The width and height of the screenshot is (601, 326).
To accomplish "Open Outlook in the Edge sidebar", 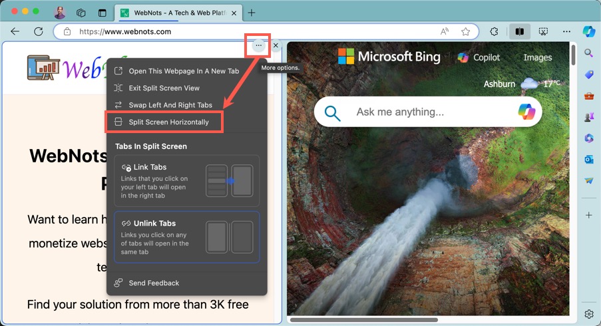I will (x=588, y=159).
